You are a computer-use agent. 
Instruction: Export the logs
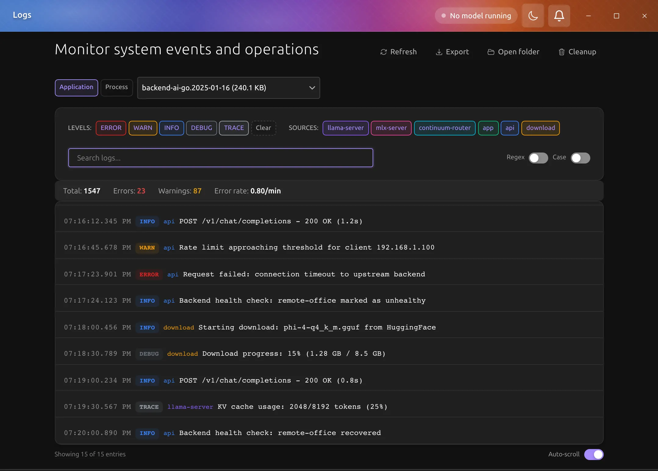click(452, 52)
